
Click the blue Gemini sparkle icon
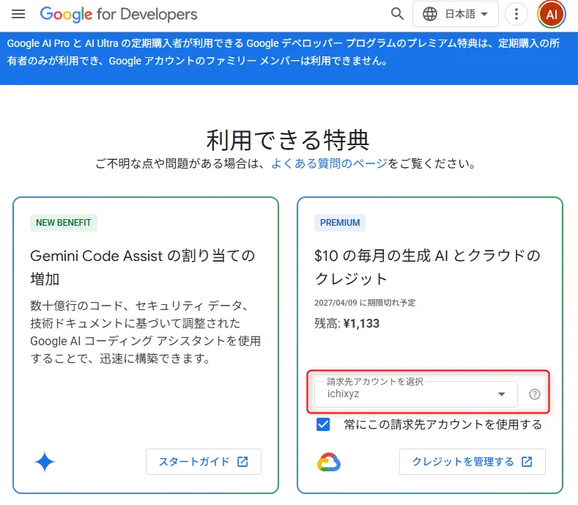pos(45,462)
